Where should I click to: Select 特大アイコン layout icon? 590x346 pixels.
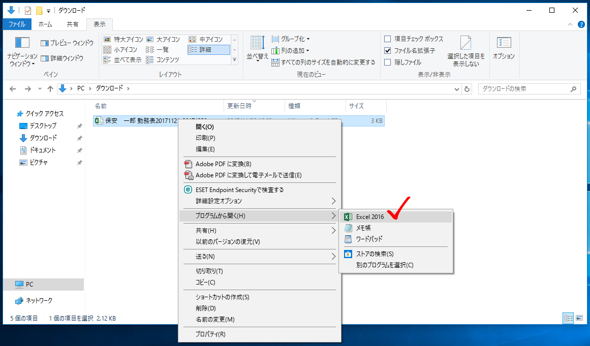tap(107, 39)
